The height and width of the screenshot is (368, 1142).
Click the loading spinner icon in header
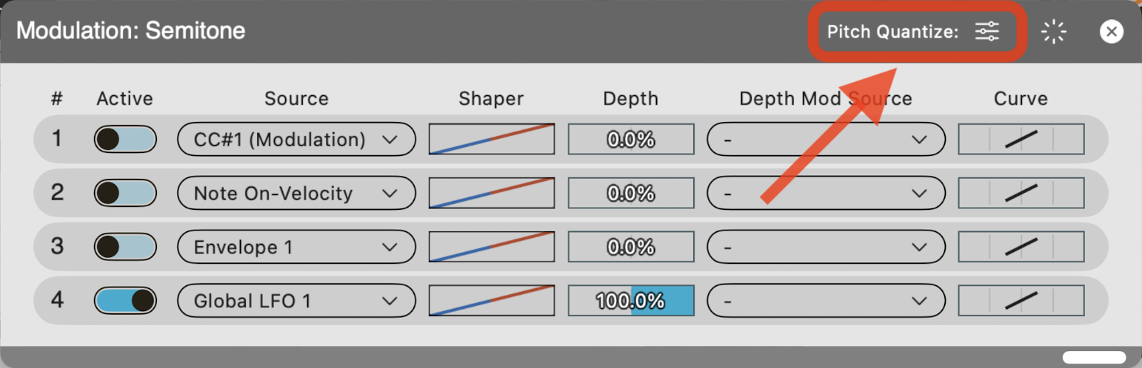pyautogui.click(x=1054, y=32)
